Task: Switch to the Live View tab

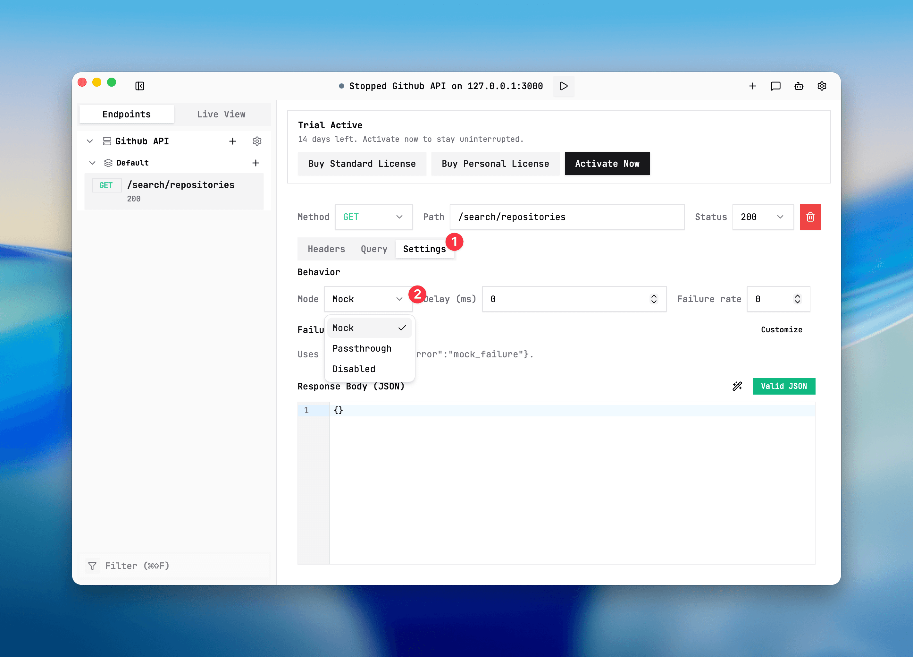Action: tap(221, 114)
